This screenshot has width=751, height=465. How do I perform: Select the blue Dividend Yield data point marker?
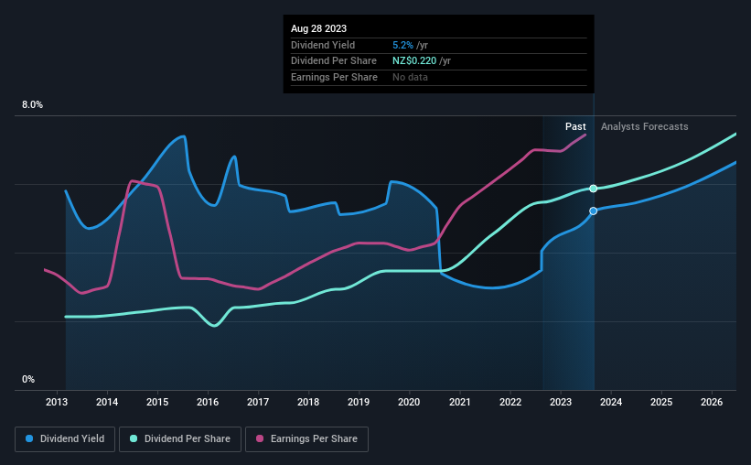[594, 211]
